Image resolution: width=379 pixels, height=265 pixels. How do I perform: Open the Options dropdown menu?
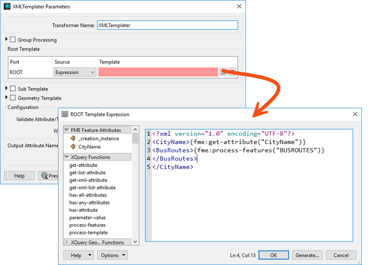click(113, 255)
